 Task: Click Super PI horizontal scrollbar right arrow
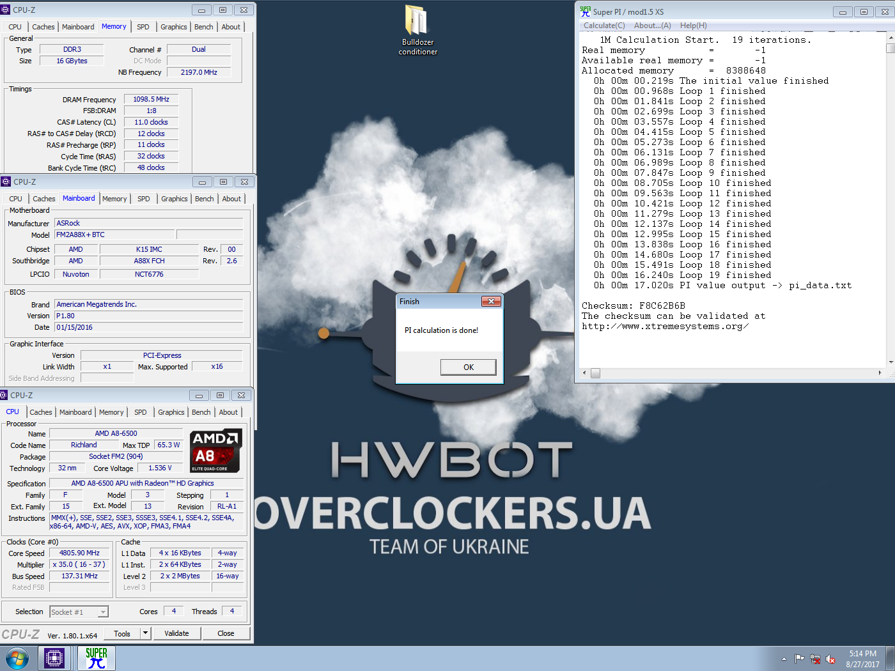(x=880, y=373)
